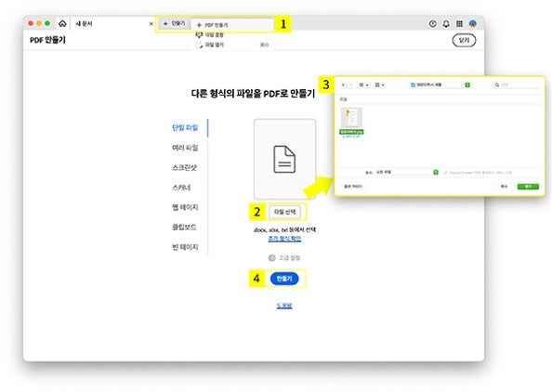Select the 스크린샷 tab

[184, 167]
